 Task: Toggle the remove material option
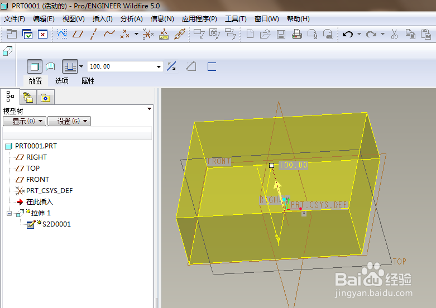tap(191, 66)
